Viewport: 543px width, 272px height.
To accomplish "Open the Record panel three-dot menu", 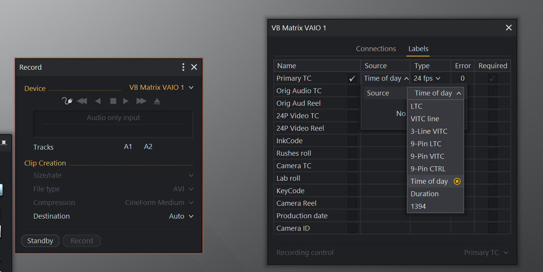I will click(183, 67).
